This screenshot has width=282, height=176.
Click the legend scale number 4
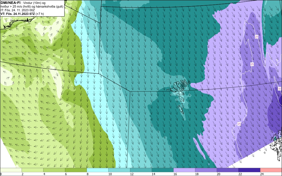(44, 174)
